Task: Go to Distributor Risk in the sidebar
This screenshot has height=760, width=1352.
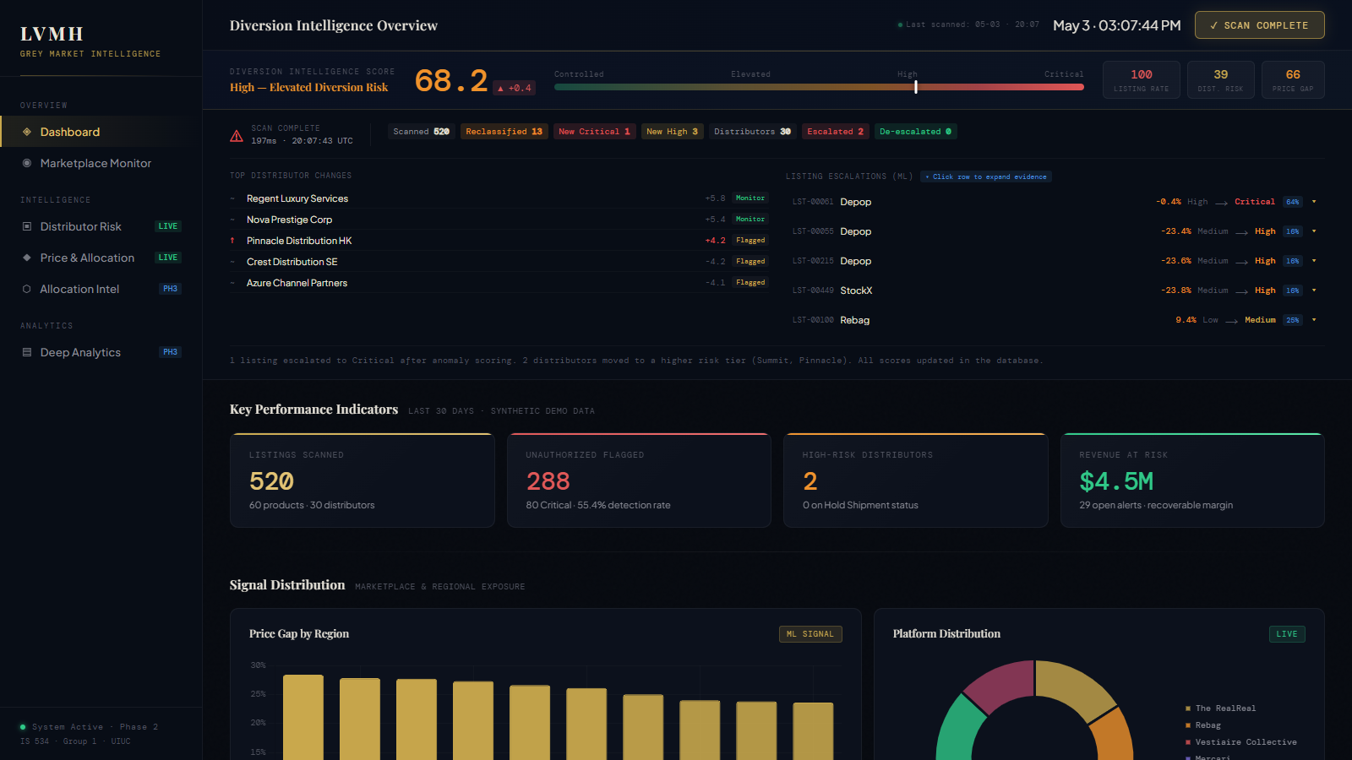Action: tap(101, 226)
